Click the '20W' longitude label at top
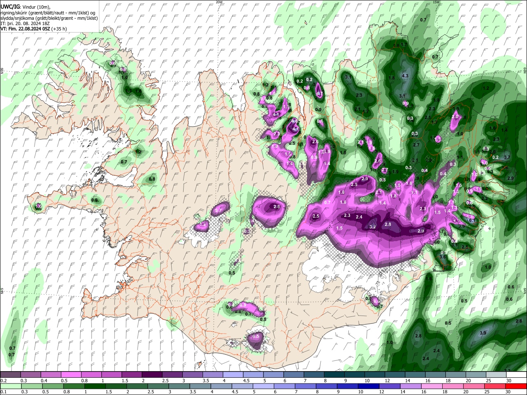This screenshot has width=527, height=395. tap(219, 2)
